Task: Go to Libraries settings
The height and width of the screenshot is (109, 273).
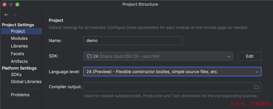Action: (x=19, y=46)
